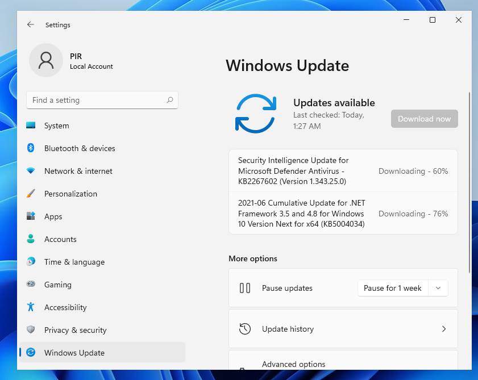Image resolution: width=478 pixels, height=380 pixels.
Task: Click the Accessibility figure icon
Action: click(x=31, y=307)
